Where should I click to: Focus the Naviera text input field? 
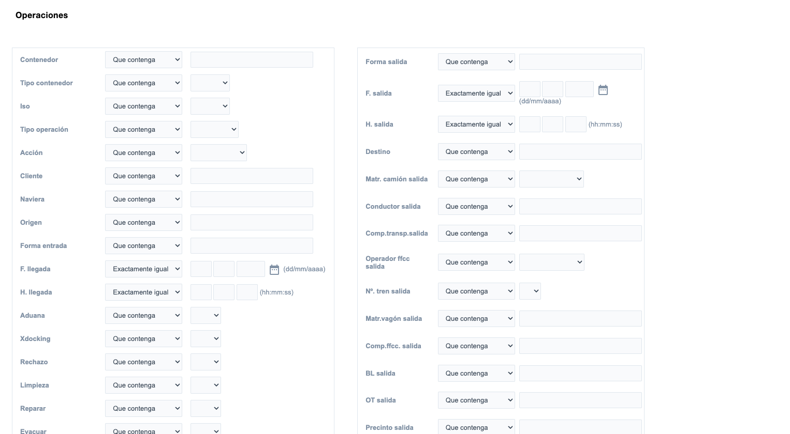click(252, 199)
